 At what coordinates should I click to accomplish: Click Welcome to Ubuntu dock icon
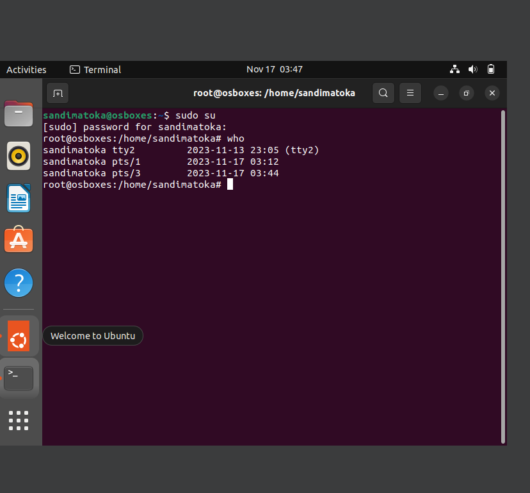pos(19,336)
